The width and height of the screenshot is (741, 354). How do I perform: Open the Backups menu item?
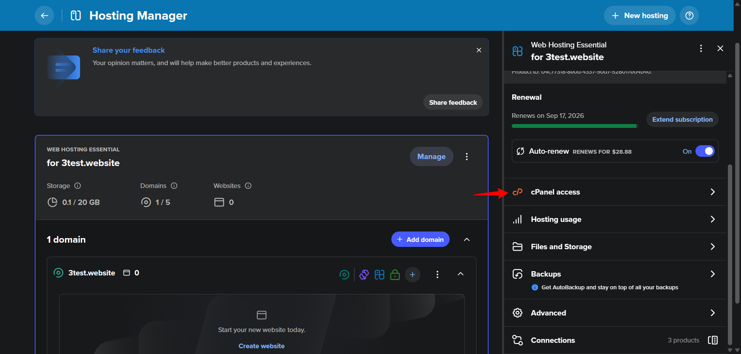(615, 274)
